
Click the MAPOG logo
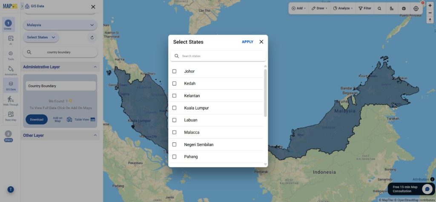point(10,6)
